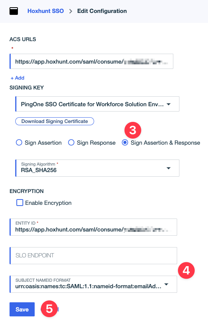The image size is (208, 324).
Task: Click into the SLO Endpoint field
Action: (93, 255)
